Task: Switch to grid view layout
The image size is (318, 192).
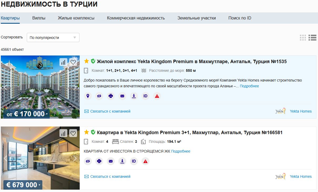Action: pyautogui.click(x=303, y=38)
